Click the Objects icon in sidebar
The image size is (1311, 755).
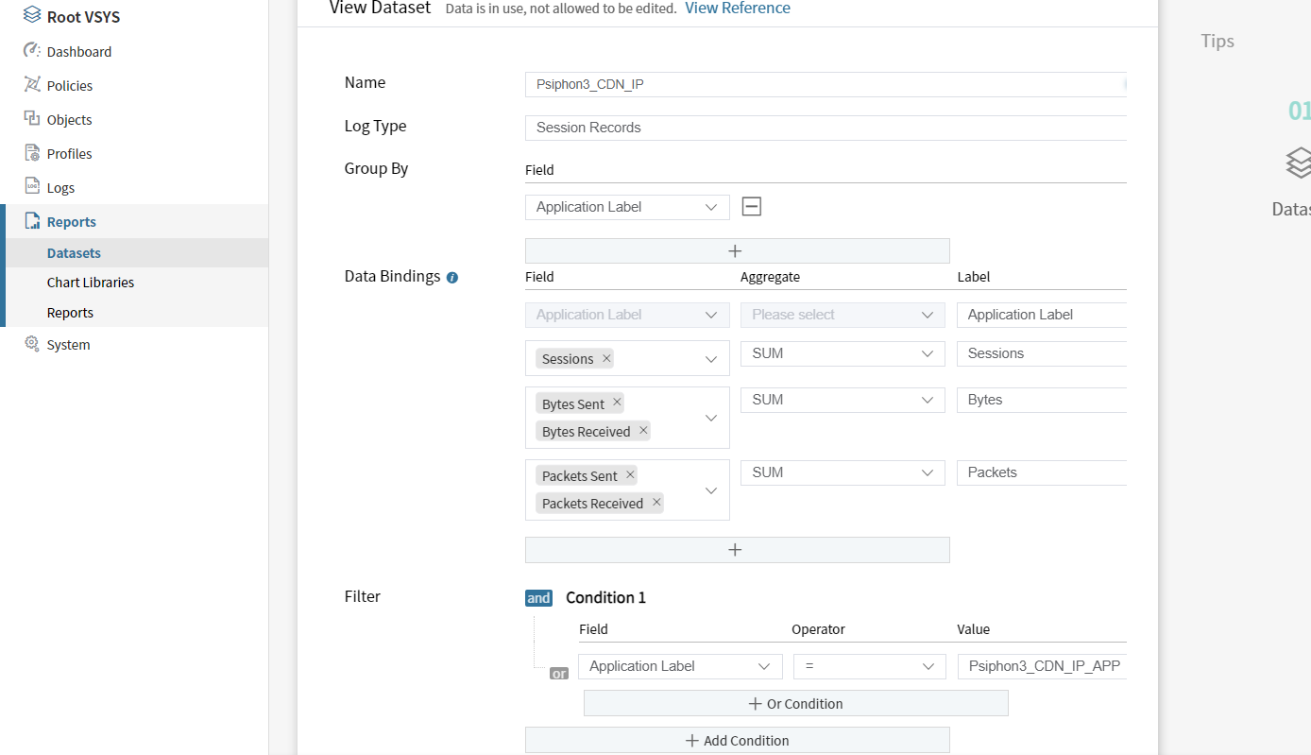point(32,119)
